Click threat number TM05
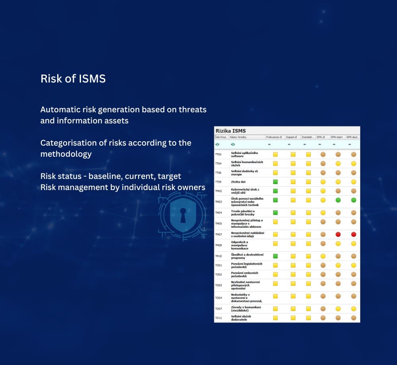This screenshot has height=365, width=397. [218, 224]
